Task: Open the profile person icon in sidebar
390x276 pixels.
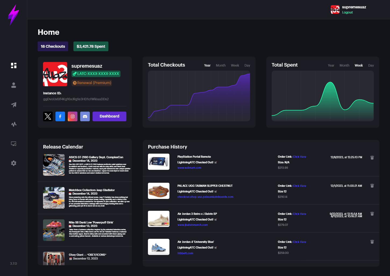Action: (x=14, y=85)
